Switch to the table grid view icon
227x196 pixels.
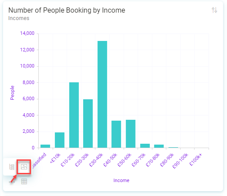24,181
